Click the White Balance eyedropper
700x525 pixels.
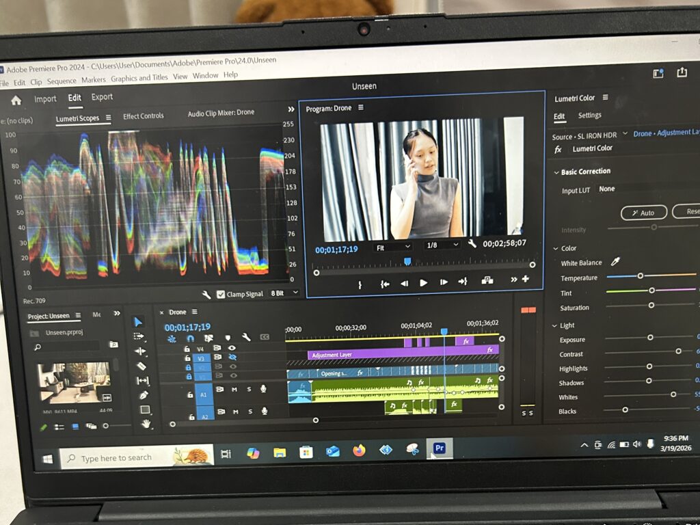615,262
